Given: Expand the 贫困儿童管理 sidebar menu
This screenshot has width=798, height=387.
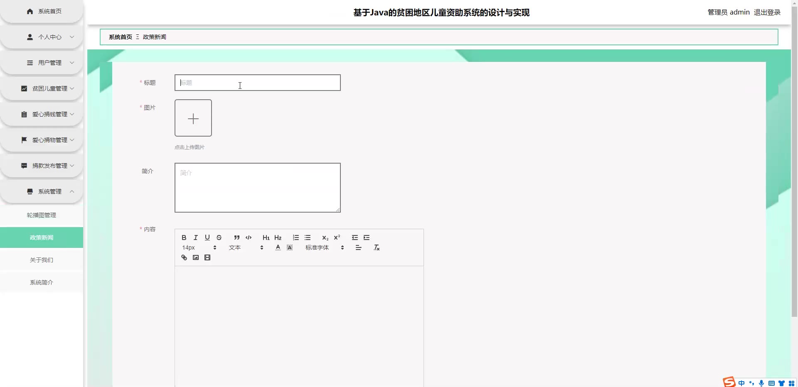Looking at the screenshot, I should (42, 88).
